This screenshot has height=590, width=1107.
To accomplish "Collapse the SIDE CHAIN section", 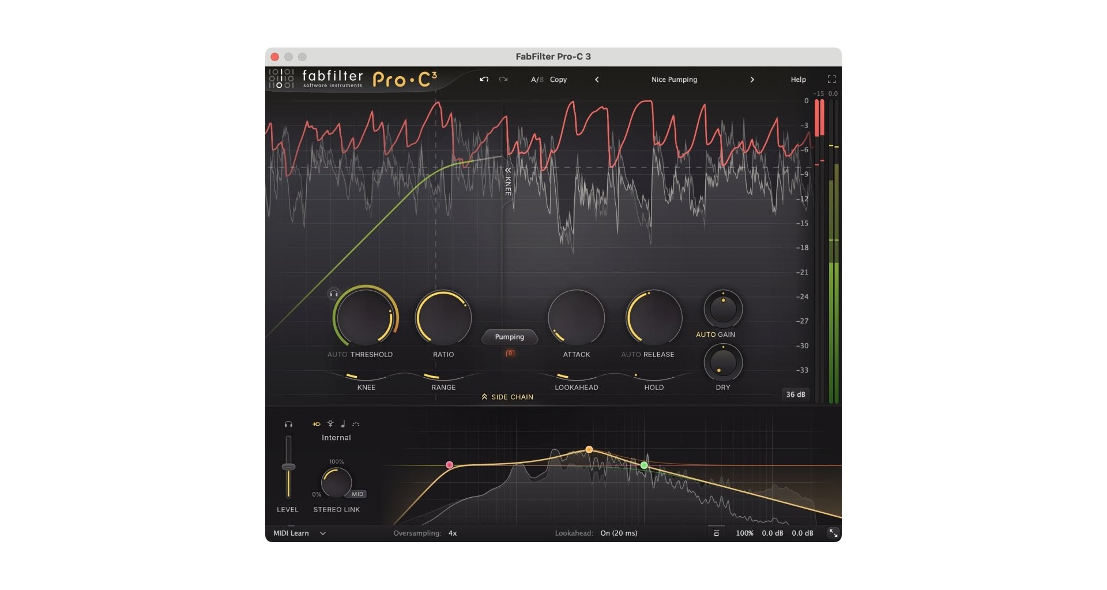I will 507,397.
